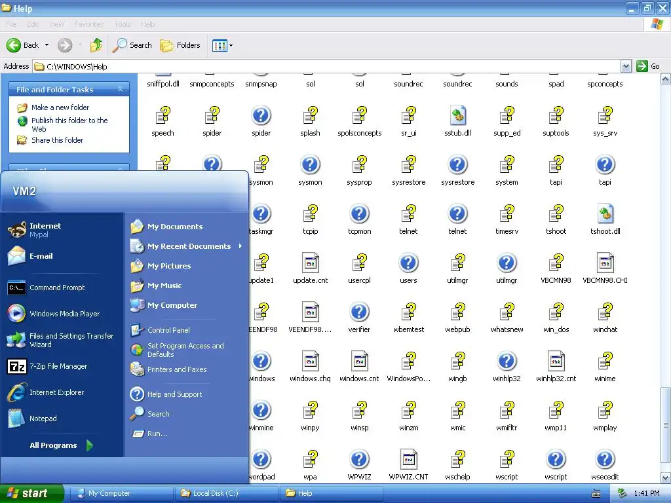
Task: Click the vertical scrollbar up arrow
Action: click(666, 79)
